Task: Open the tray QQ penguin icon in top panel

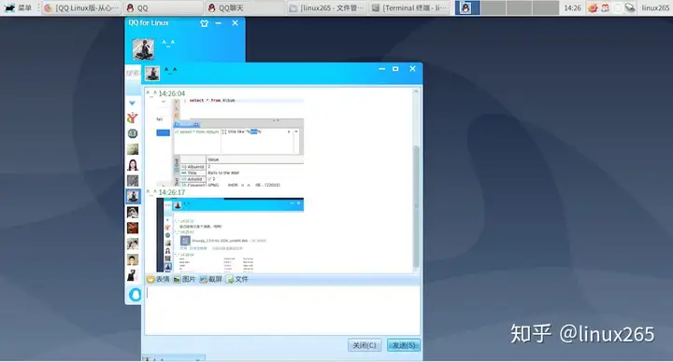Action: coord(465,7)
